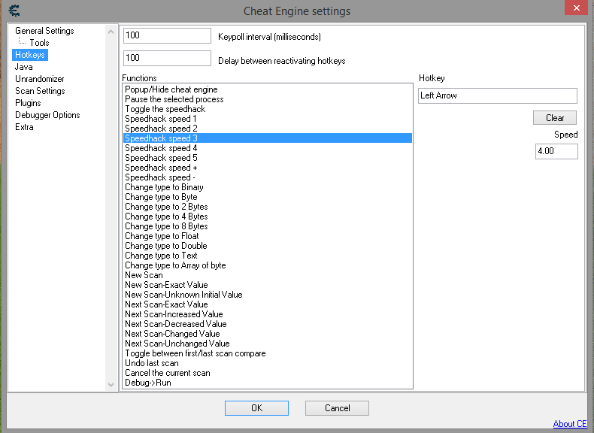
Task: Click the delay between reactivating hotkeys field
Action: pyautogui.click(x=167, y=59)
